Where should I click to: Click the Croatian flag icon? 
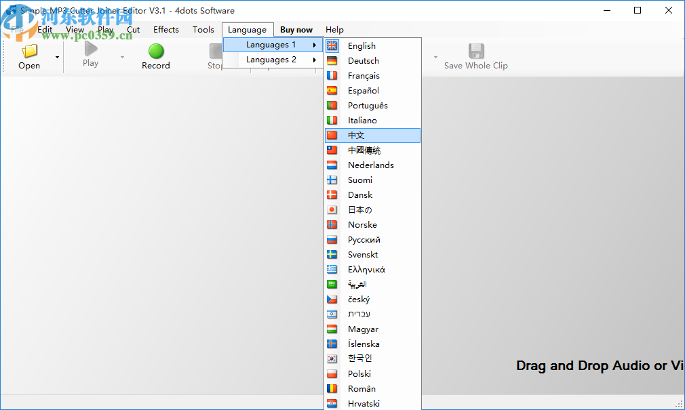332,403
